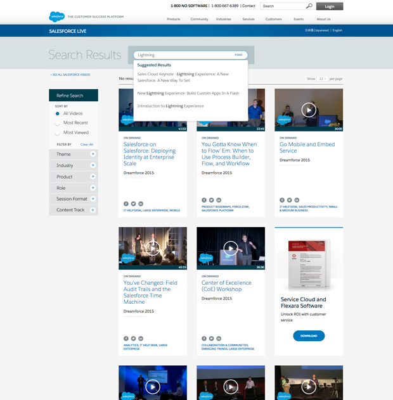Click the Login button

click(x=329, y=6)
